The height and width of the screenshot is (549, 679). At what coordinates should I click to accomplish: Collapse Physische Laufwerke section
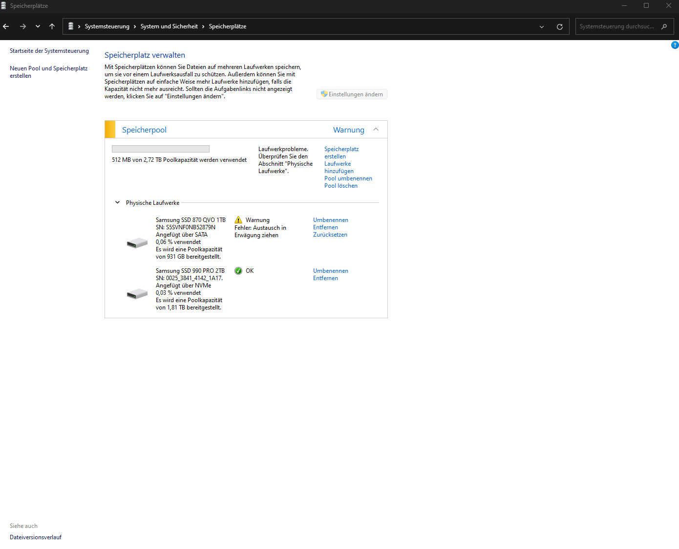coord(117,202)
